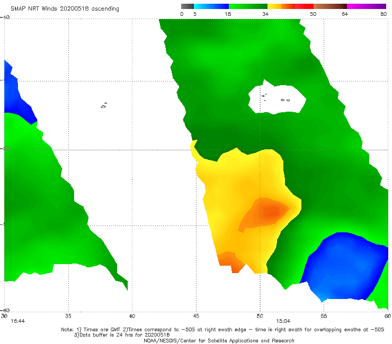Select the cyan-to-blue segment of the colorbar
Image resolution: width=392 pixels, height=344 pixels.
coord(211,6)
